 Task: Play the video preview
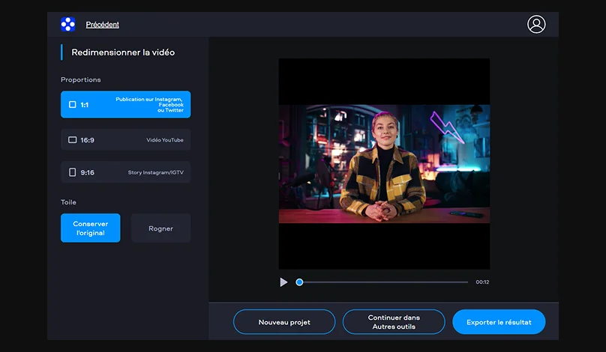pos(283,282)
